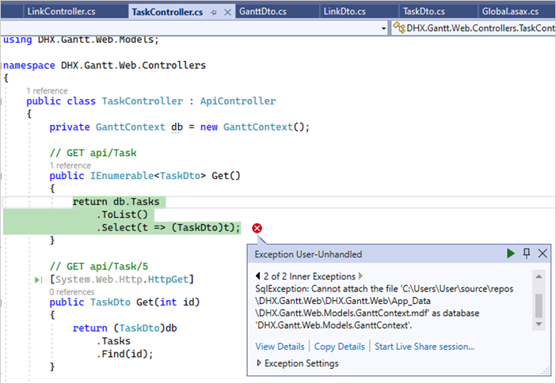Go to next inner exception arrow

click(x=362, y=276)
